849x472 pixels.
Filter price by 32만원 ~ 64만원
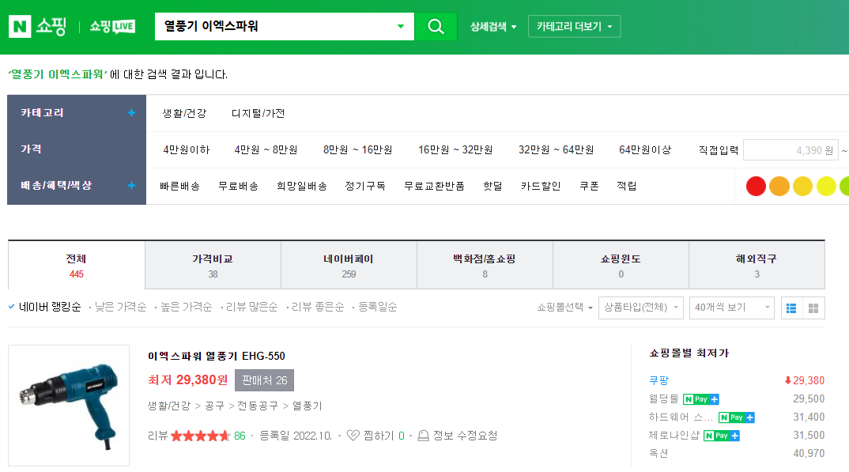pyautogui.click(x=556, y=149)
